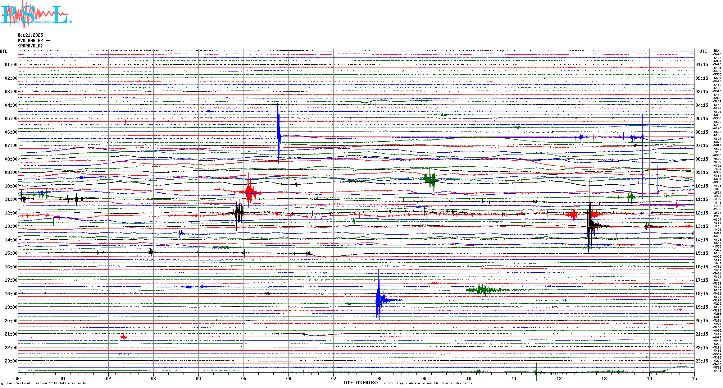Click the (PARAVOLA) station name text
This screenshot has width=723, height=388.
30,46
